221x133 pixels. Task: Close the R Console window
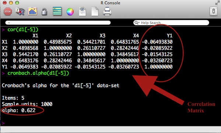pyautogui.click(x=5, y=3)
